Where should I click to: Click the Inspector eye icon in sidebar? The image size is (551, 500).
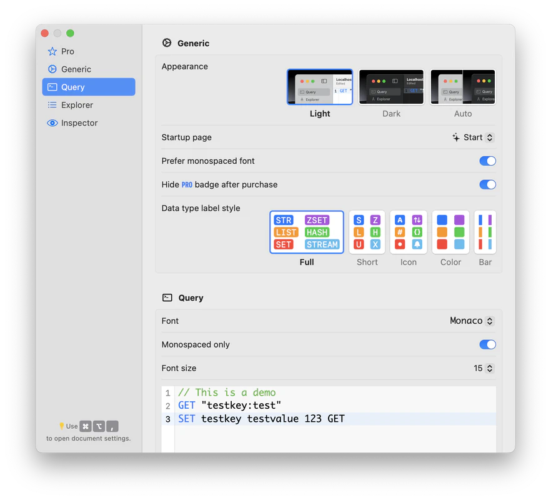coord(52,123)
